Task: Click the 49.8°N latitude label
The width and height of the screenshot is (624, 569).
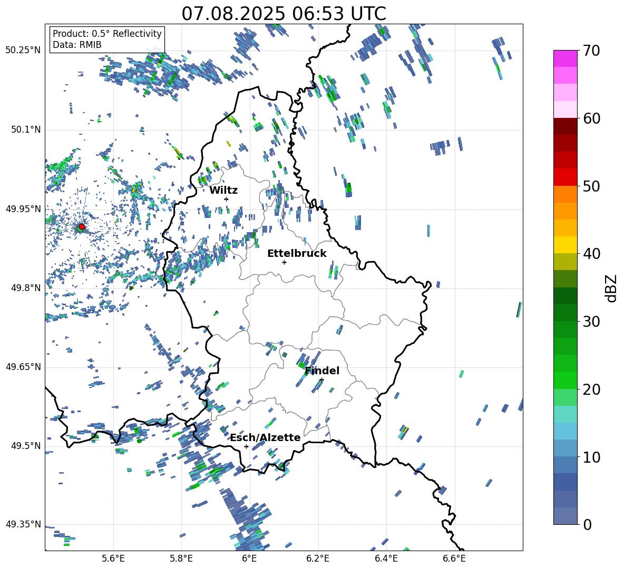Action: (x=26, y=288)
